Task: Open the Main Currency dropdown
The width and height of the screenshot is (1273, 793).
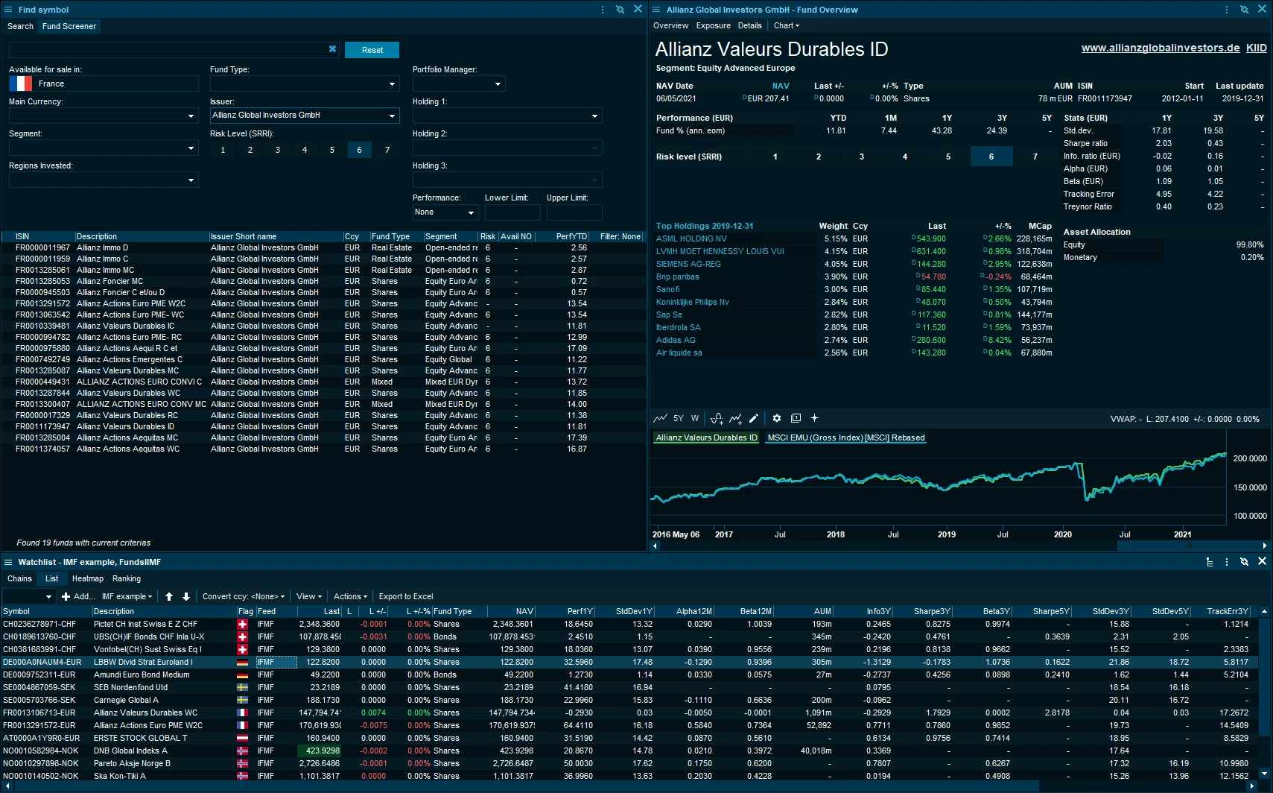Action: 104,116
